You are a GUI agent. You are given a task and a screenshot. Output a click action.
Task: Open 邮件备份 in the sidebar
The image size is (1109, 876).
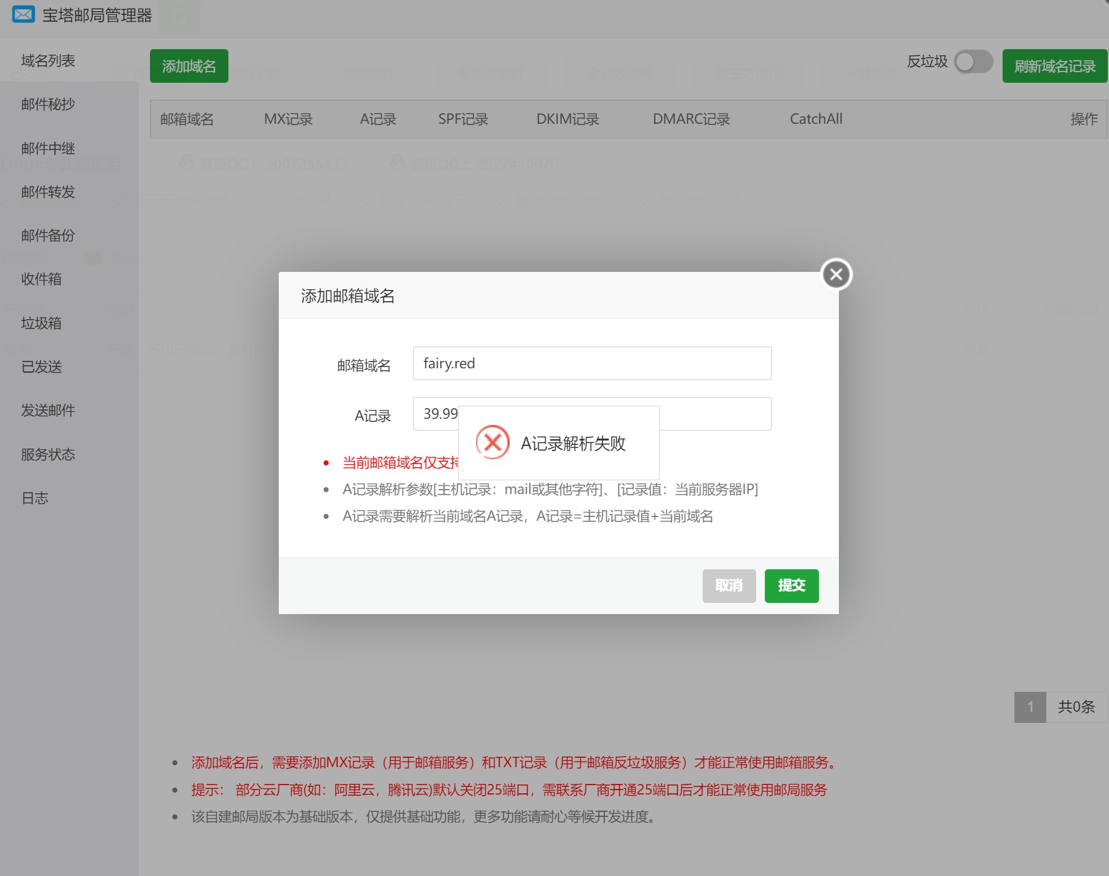[x=48, y=235]
